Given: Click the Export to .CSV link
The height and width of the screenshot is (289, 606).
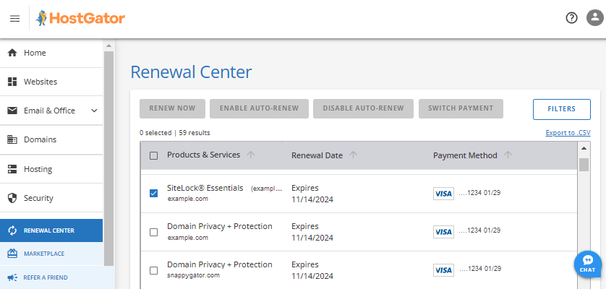Looking at the screenshot, I should [x=568, y=133].
